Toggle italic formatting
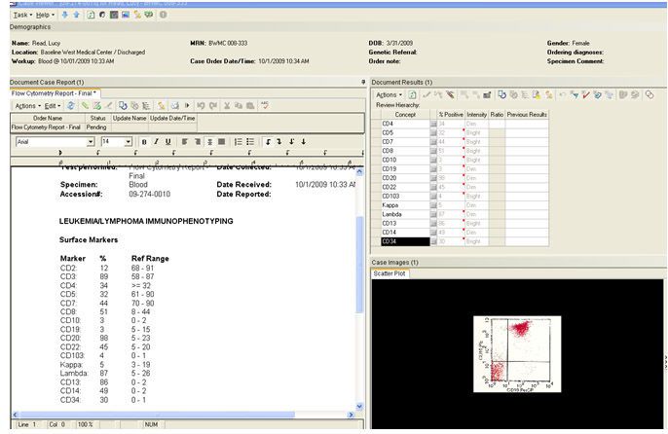This screenshot has width=668, height=434. pos(155,142)
